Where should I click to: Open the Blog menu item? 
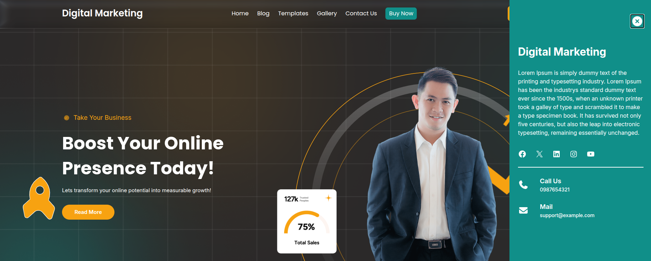point(263,14)
